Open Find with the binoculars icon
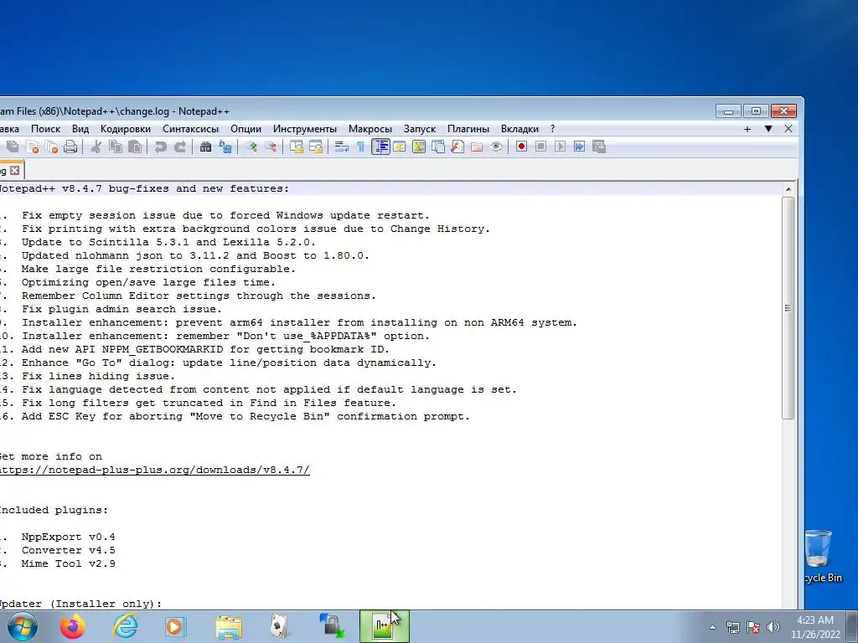The height and width of the screenshot is (643, 858). pyautogui.click(x=206, y=147)
